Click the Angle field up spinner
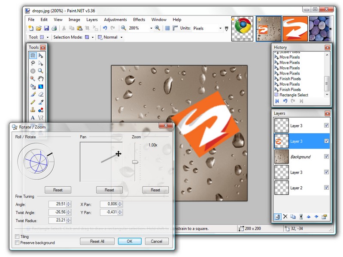 click(69, 203)
